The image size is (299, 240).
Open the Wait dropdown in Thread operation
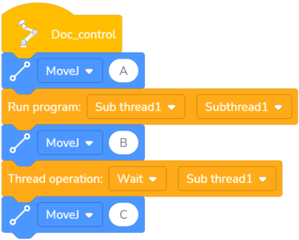click(x=137, y=178)
